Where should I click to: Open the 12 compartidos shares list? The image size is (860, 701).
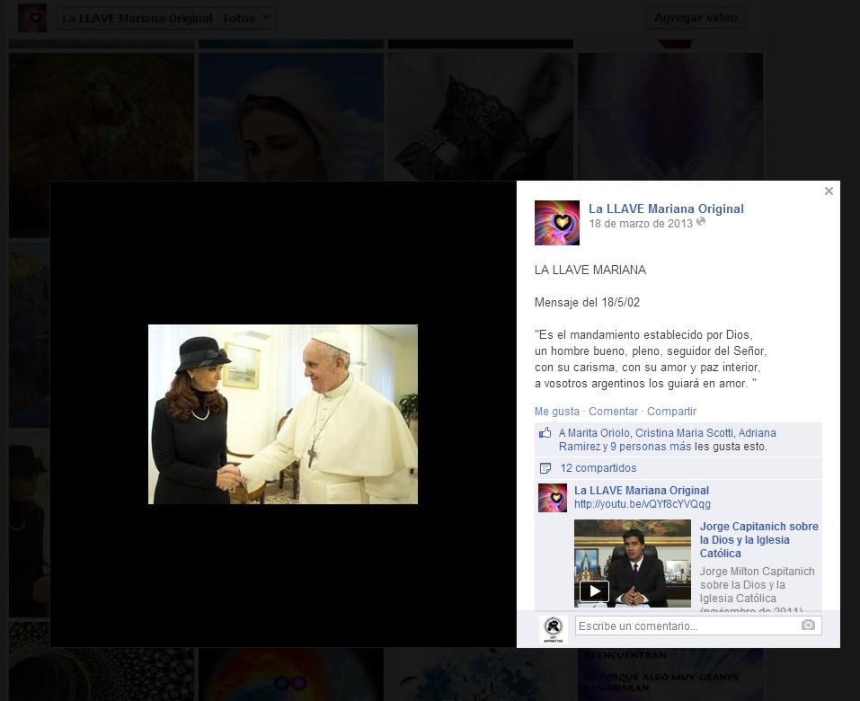coord(598,468)
